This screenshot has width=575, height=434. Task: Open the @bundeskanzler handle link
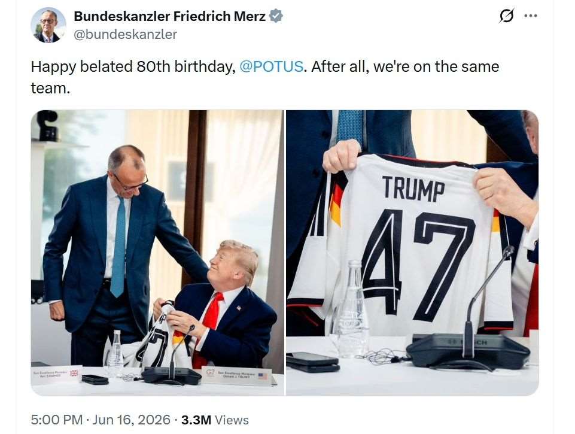[x=126, y=34]
